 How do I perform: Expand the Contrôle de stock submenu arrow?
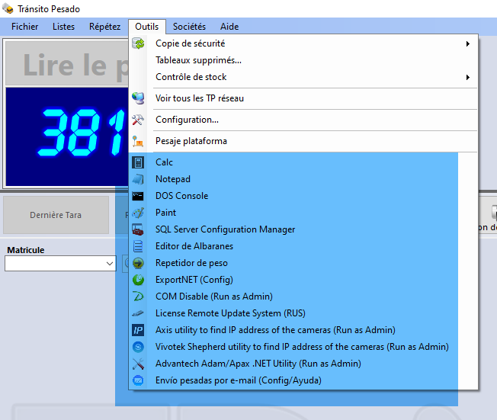pos(468,77)
